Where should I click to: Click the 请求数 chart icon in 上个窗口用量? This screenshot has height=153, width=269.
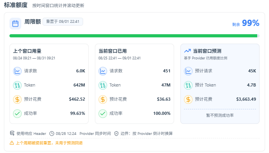click(x=17, y=71)
